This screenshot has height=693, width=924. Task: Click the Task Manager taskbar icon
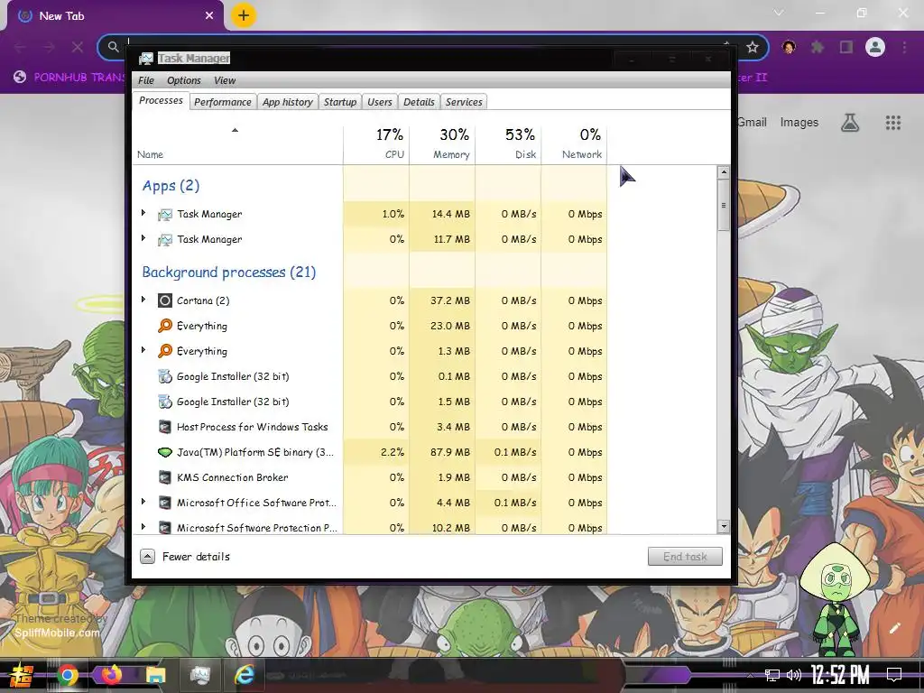pos(199,675)
